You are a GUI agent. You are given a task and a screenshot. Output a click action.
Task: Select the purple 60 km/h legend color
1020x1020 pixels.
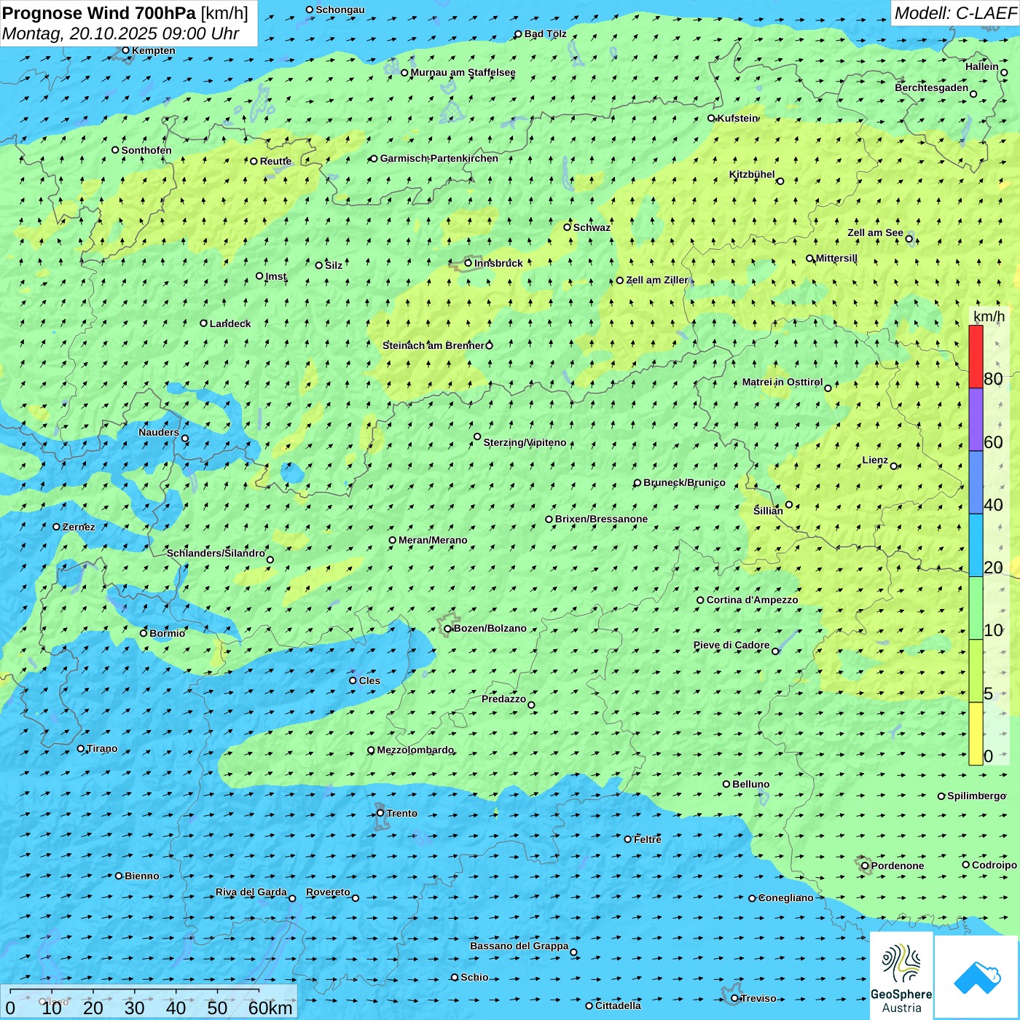(x=976, y=420)
